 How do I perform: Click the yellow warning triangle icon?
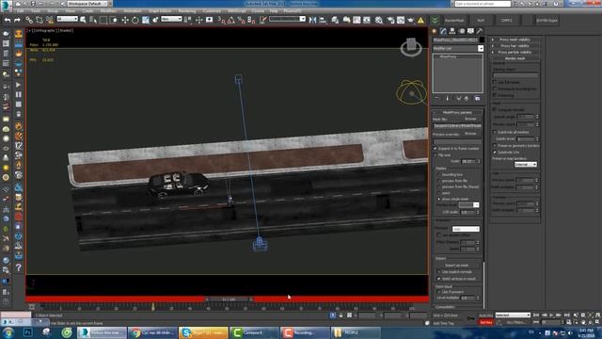click(x=420, y=20)
